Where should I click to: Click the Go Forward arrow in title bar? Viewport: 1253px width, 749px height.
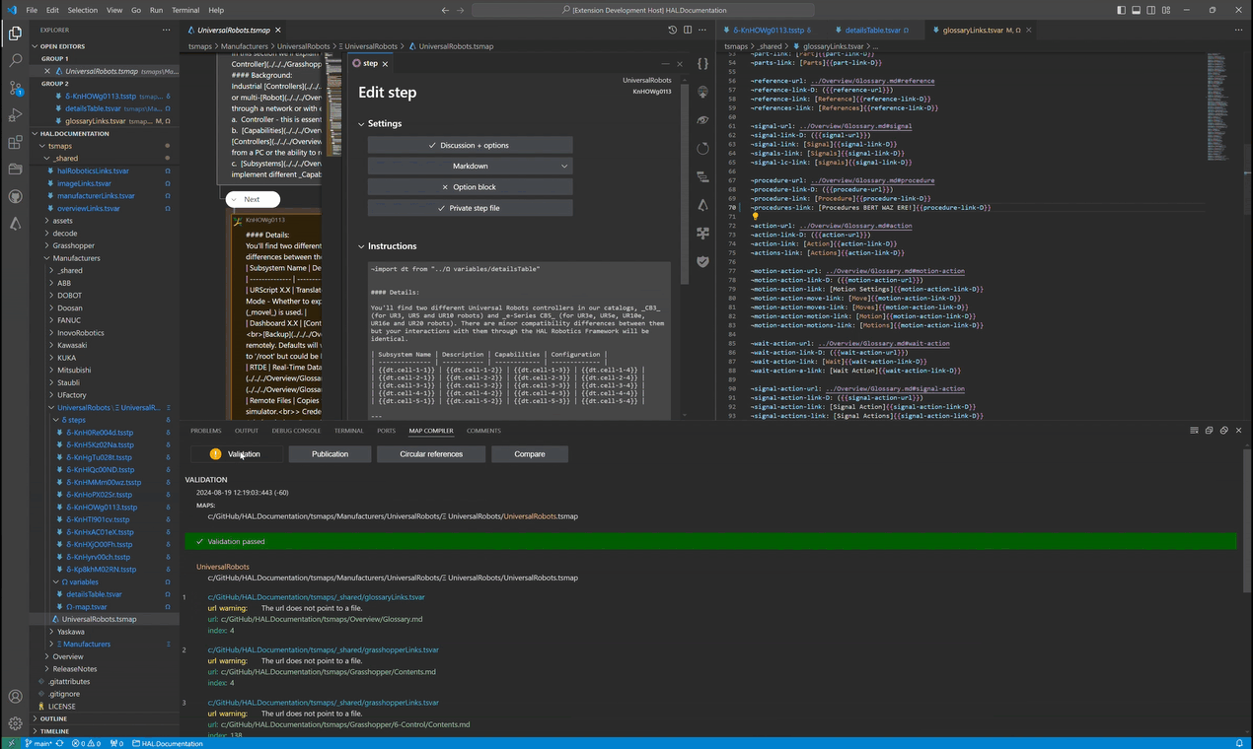tap(461, 10)
